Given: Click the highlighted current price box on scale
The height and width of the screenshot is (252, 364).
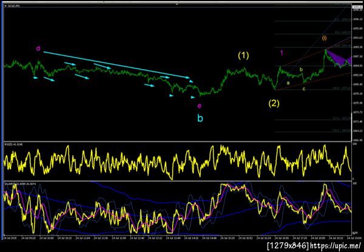Looking at the screenshot, I should (358, 7).
